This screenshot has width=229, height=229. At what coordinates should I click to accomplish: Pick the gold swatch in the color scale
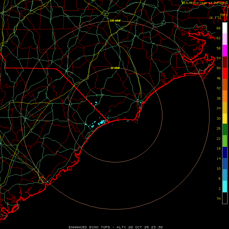point(225,108)
